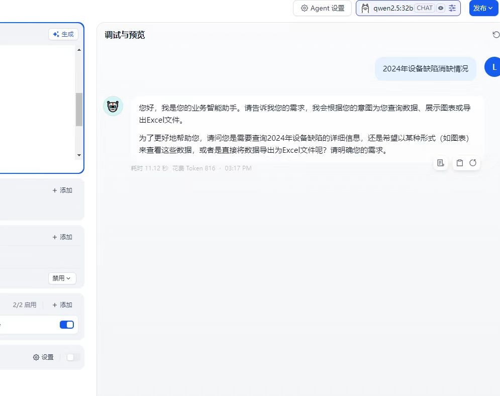Open Agent 设置 panel
500x396 pixels.
pos(322,8)
